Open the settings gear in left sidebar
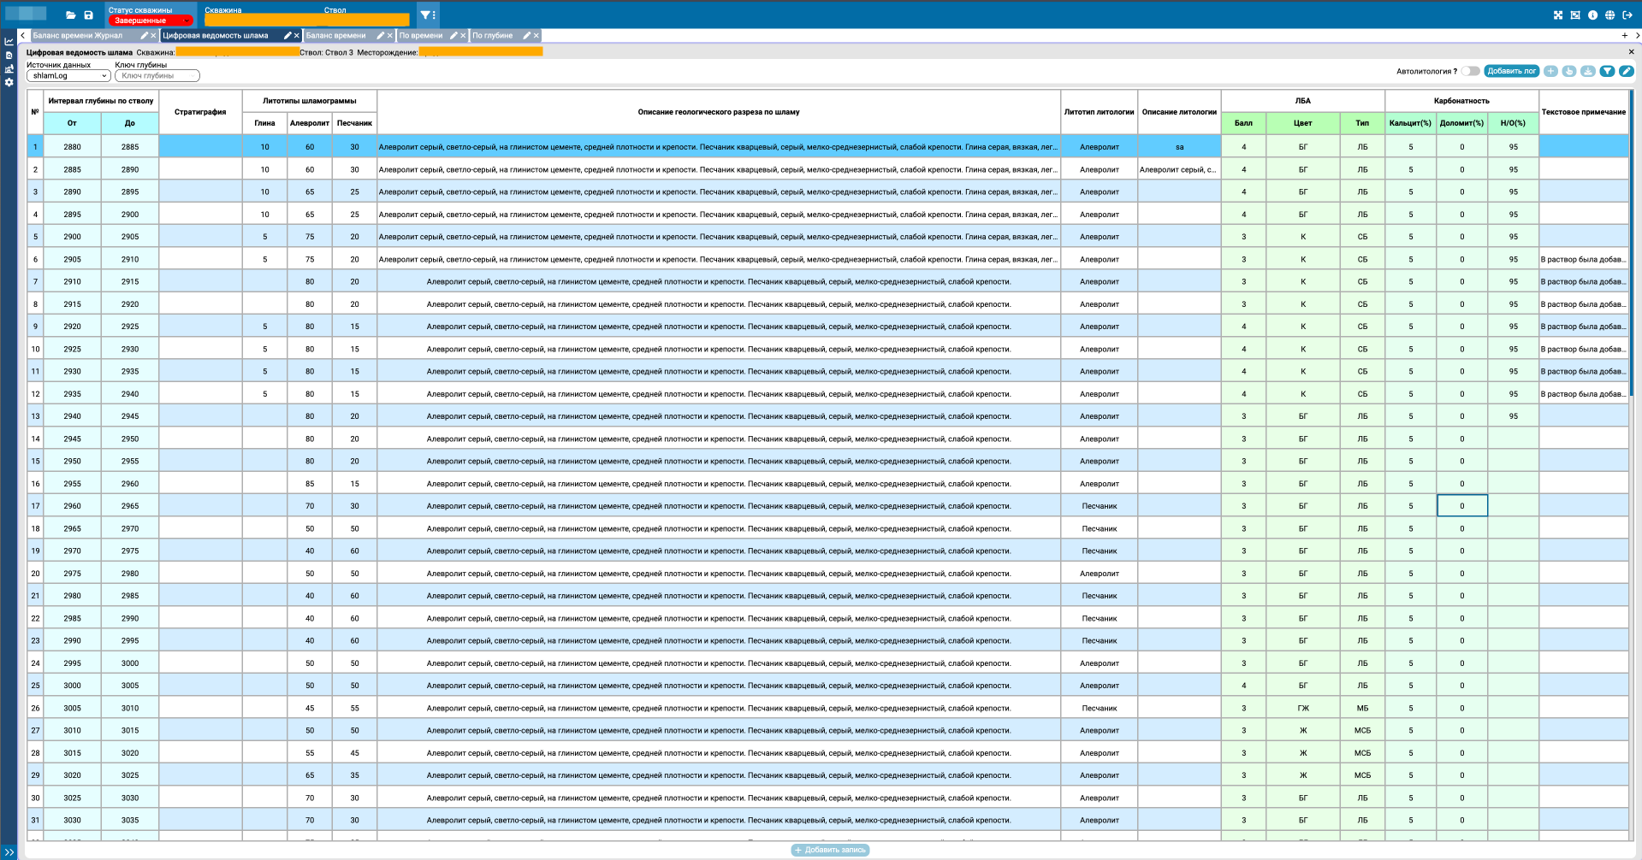 coord(9,83)
